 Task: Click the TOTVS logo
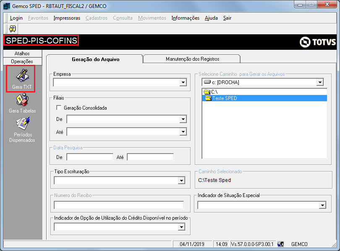click(318, 42)
